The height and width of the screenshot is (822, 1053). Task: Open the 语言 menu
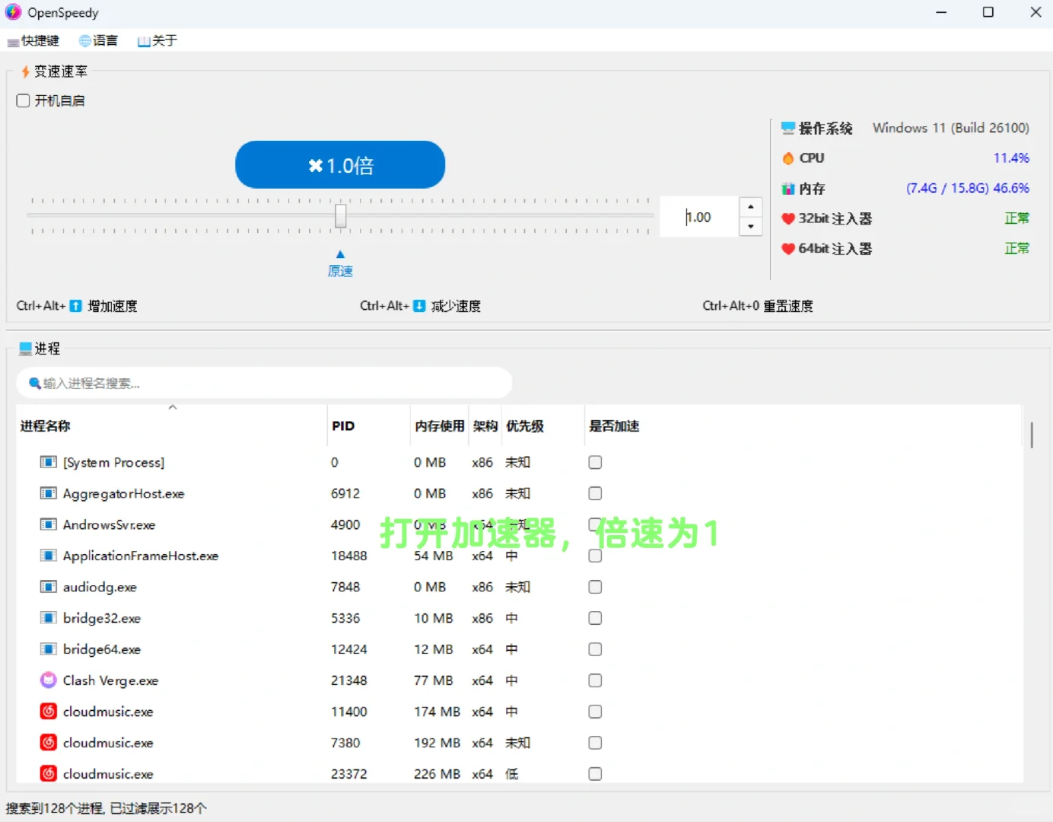[99, 40]
